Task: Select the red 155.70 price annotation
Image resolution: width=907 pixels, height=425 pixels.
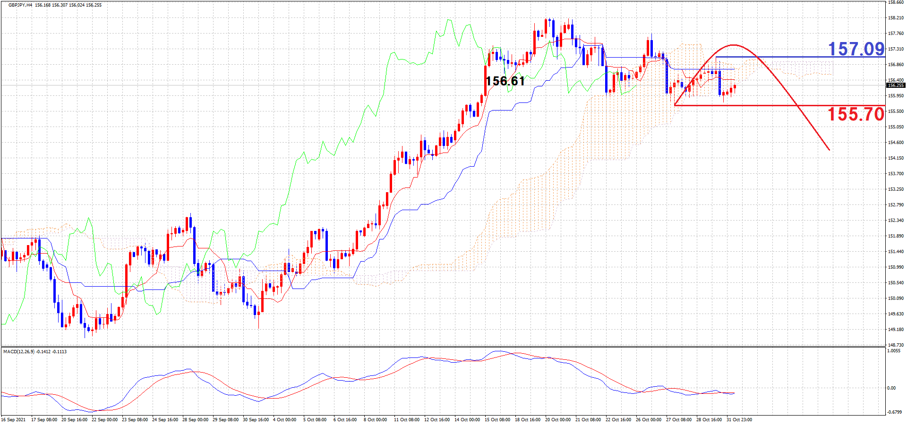Action: 855,114
